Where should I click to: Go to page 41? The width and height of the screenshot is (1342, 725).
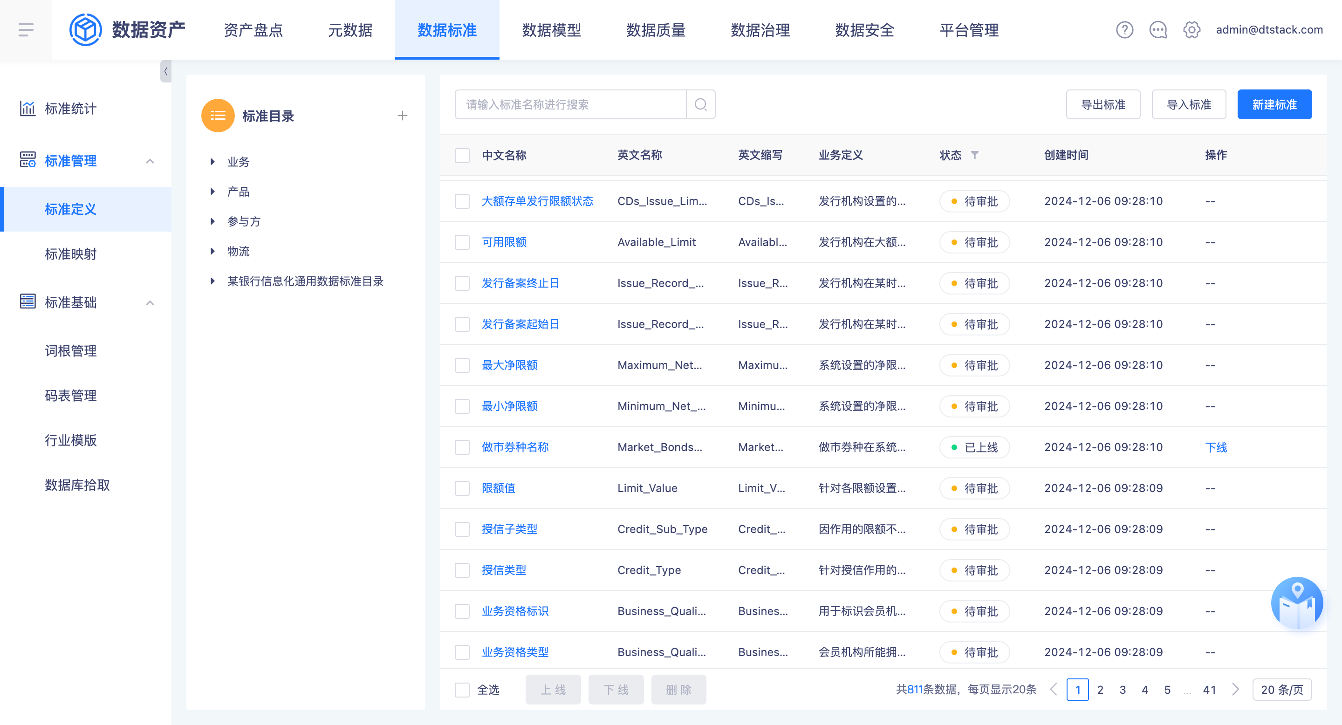click(1210, 690)
